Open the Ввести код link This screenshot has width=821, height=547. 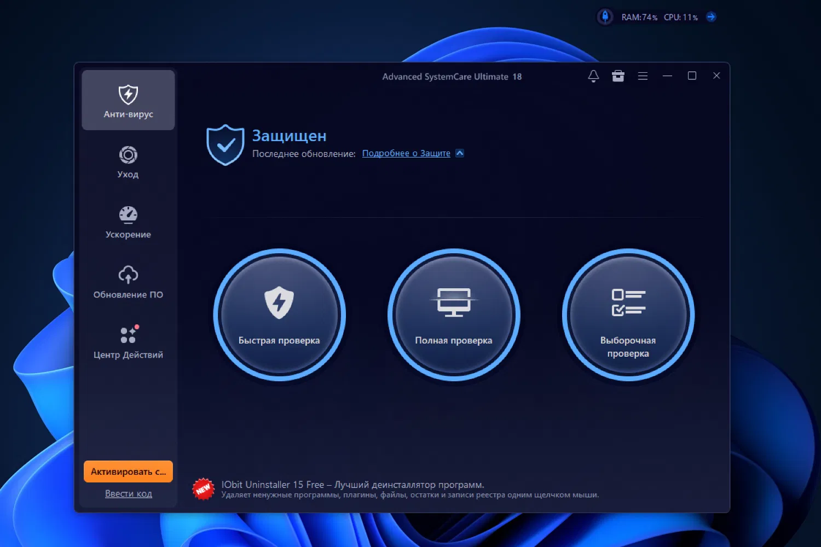pos(129,493)
